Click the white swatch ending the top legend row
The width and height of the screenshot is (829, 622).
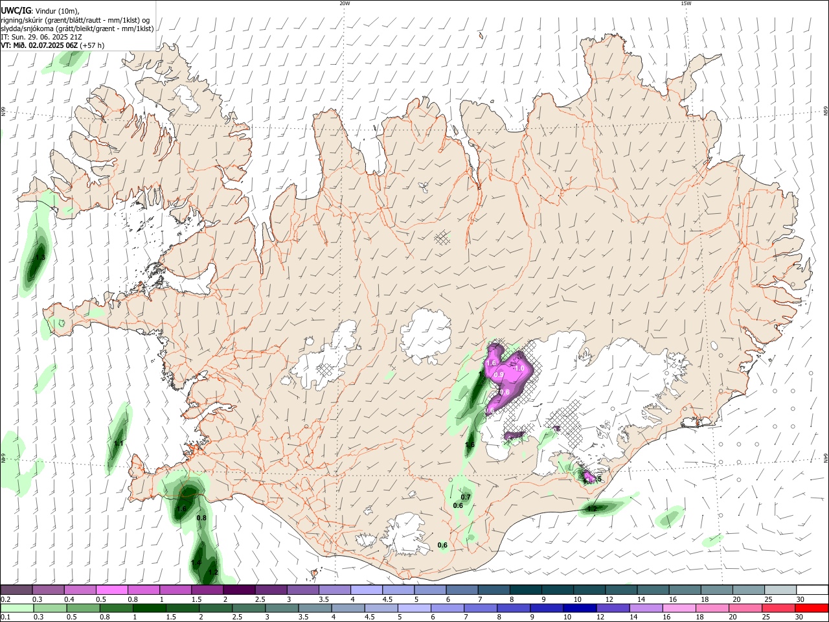click(812, 590)
